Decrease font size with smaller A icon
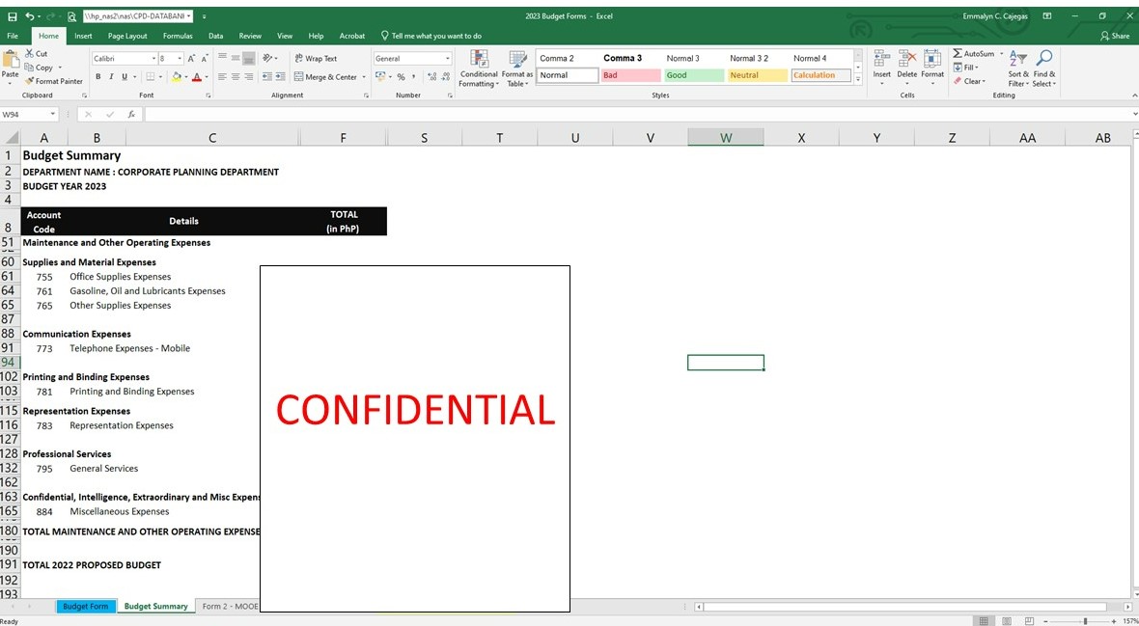Screen dimensions: 1139x626 tap(206, 59)
